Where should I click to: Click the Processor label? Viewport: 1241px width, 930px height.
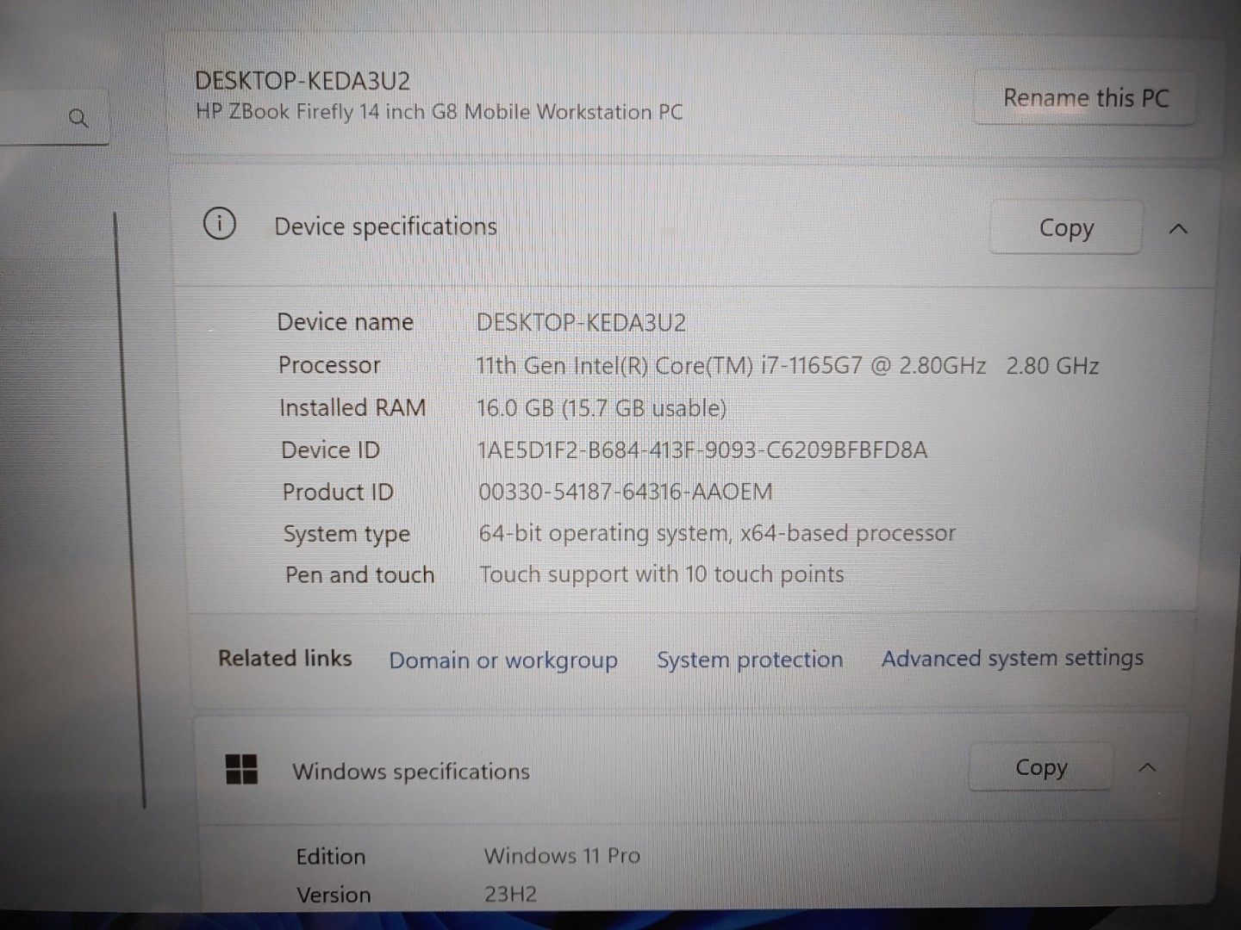coord(329,365)
